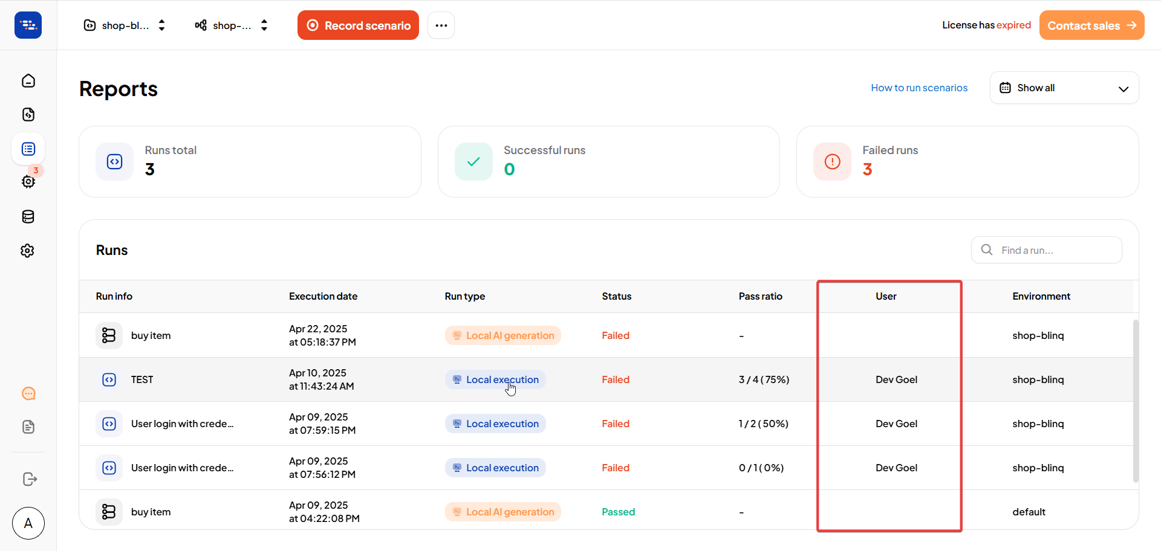This screenshot has height=551, width=1161.
Task: Open the How to run scenarios link
Action: click(919, 88)
